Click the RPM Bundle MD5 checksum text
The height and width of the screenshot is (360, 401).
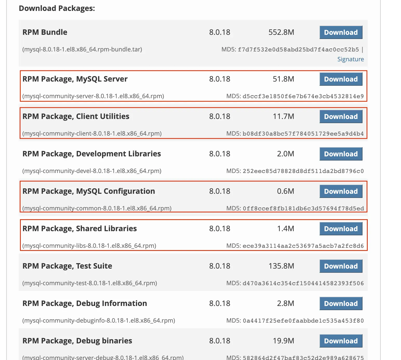click(x=298, y=50)
